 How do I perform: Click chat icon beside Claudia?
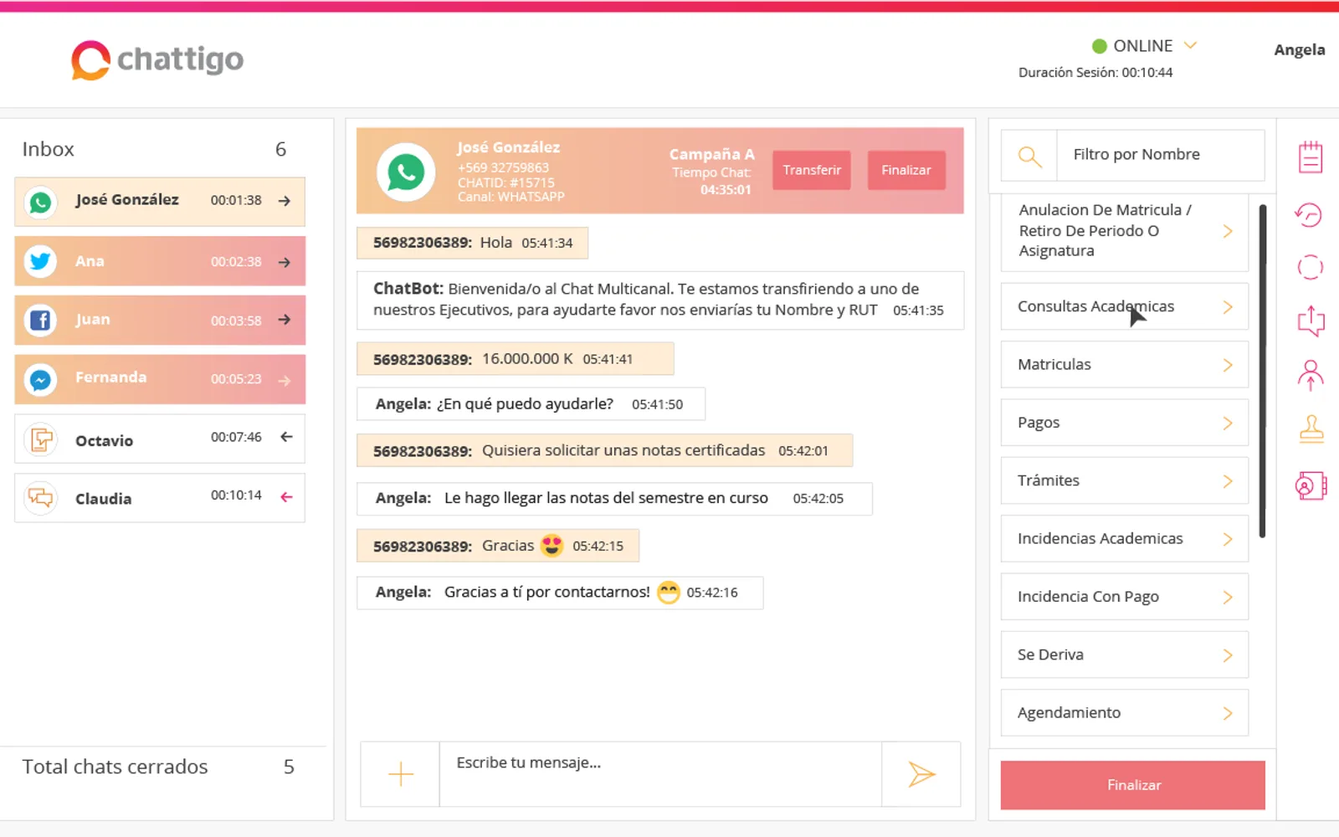point(40,498)
